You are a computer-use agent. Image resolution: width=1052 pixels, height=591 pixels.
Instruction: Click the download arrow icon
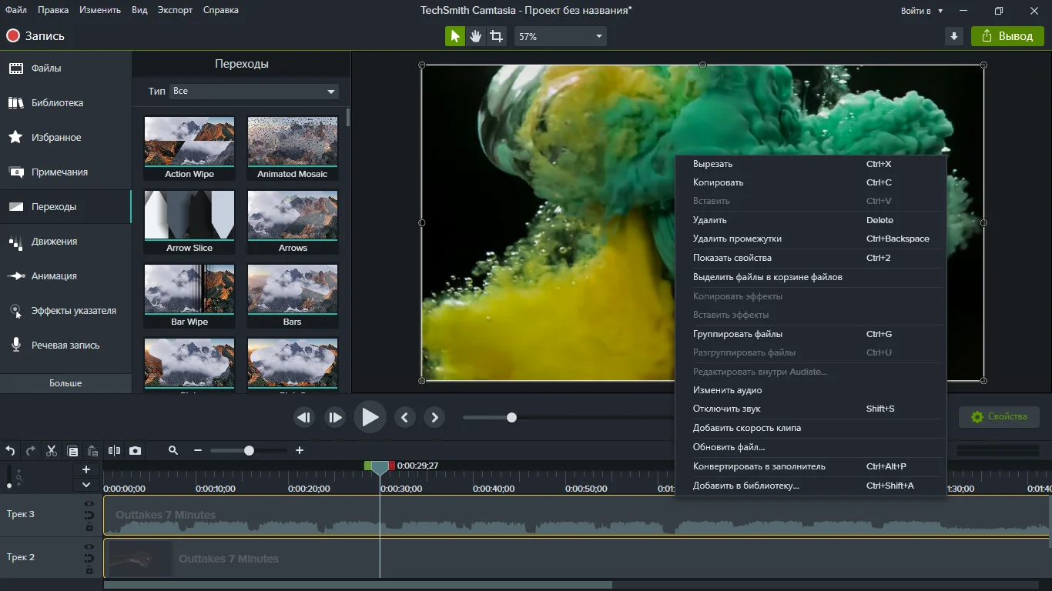click(954, 36)
